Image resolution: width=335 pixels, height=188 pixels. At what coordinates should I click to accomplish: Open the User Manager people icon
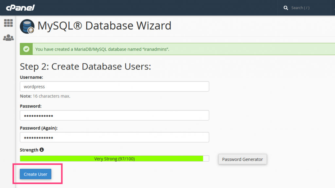[x=8, y=38]
